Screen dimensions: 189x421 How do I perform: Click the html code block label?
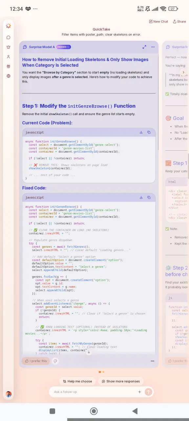coord(172,182)
